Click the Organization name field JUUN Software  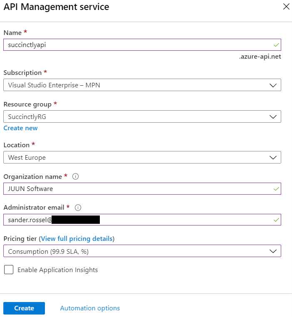pyautogui.click(x=142, y=188)
